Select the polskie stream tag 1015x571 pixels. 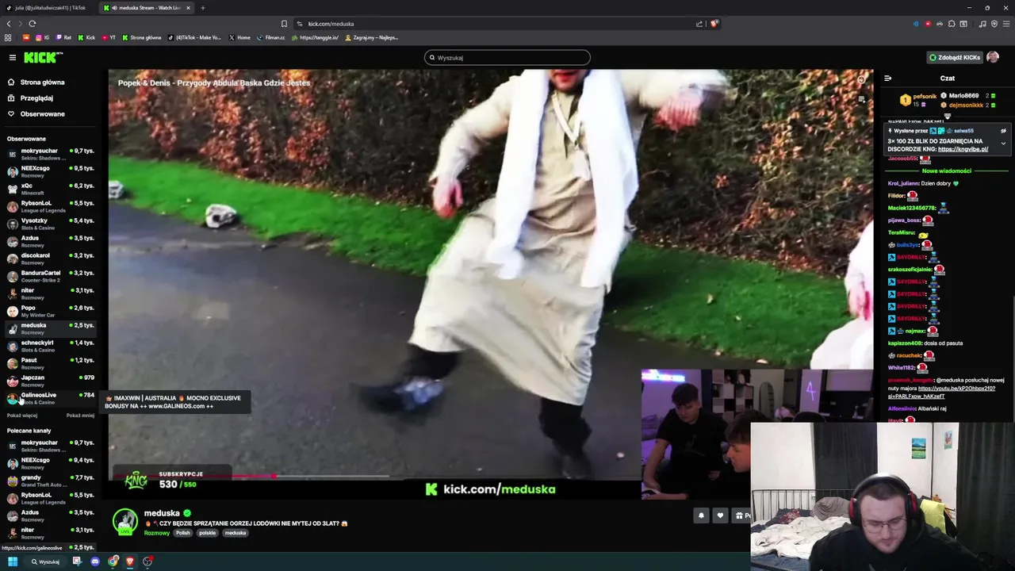[x=208, y=533]
